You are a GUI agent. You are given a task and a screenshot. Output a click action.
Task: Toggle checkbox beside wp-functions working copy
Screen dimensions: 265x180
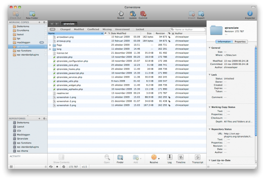pos(46,51)
